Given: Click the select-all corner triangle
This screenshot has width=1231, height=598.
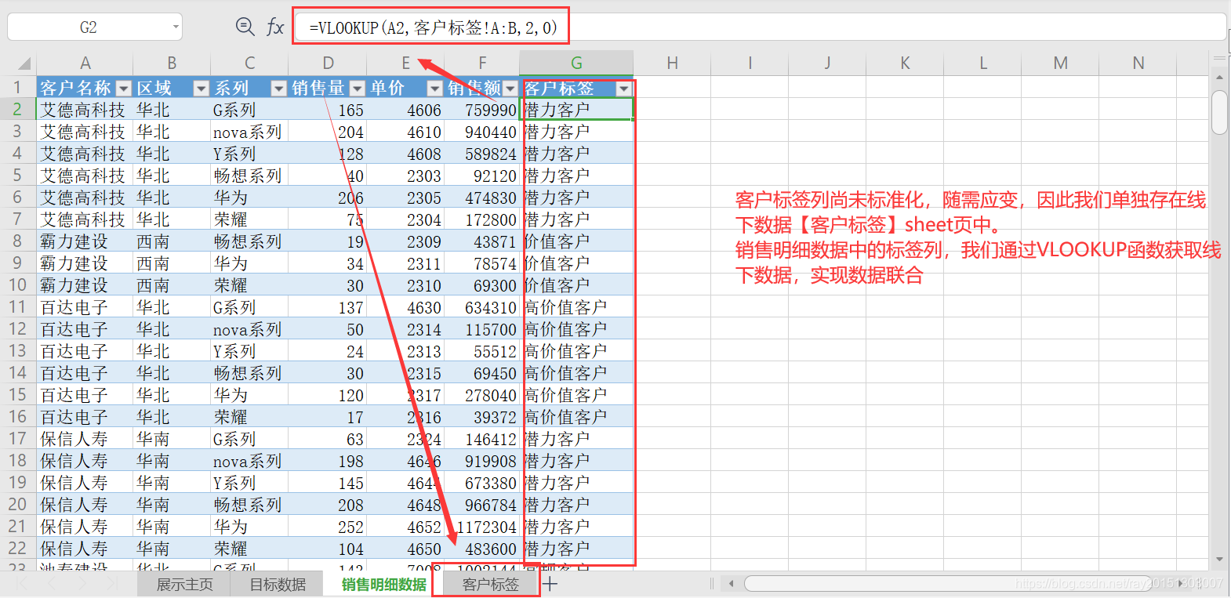Looking at the screenshot, I should 24,63.
